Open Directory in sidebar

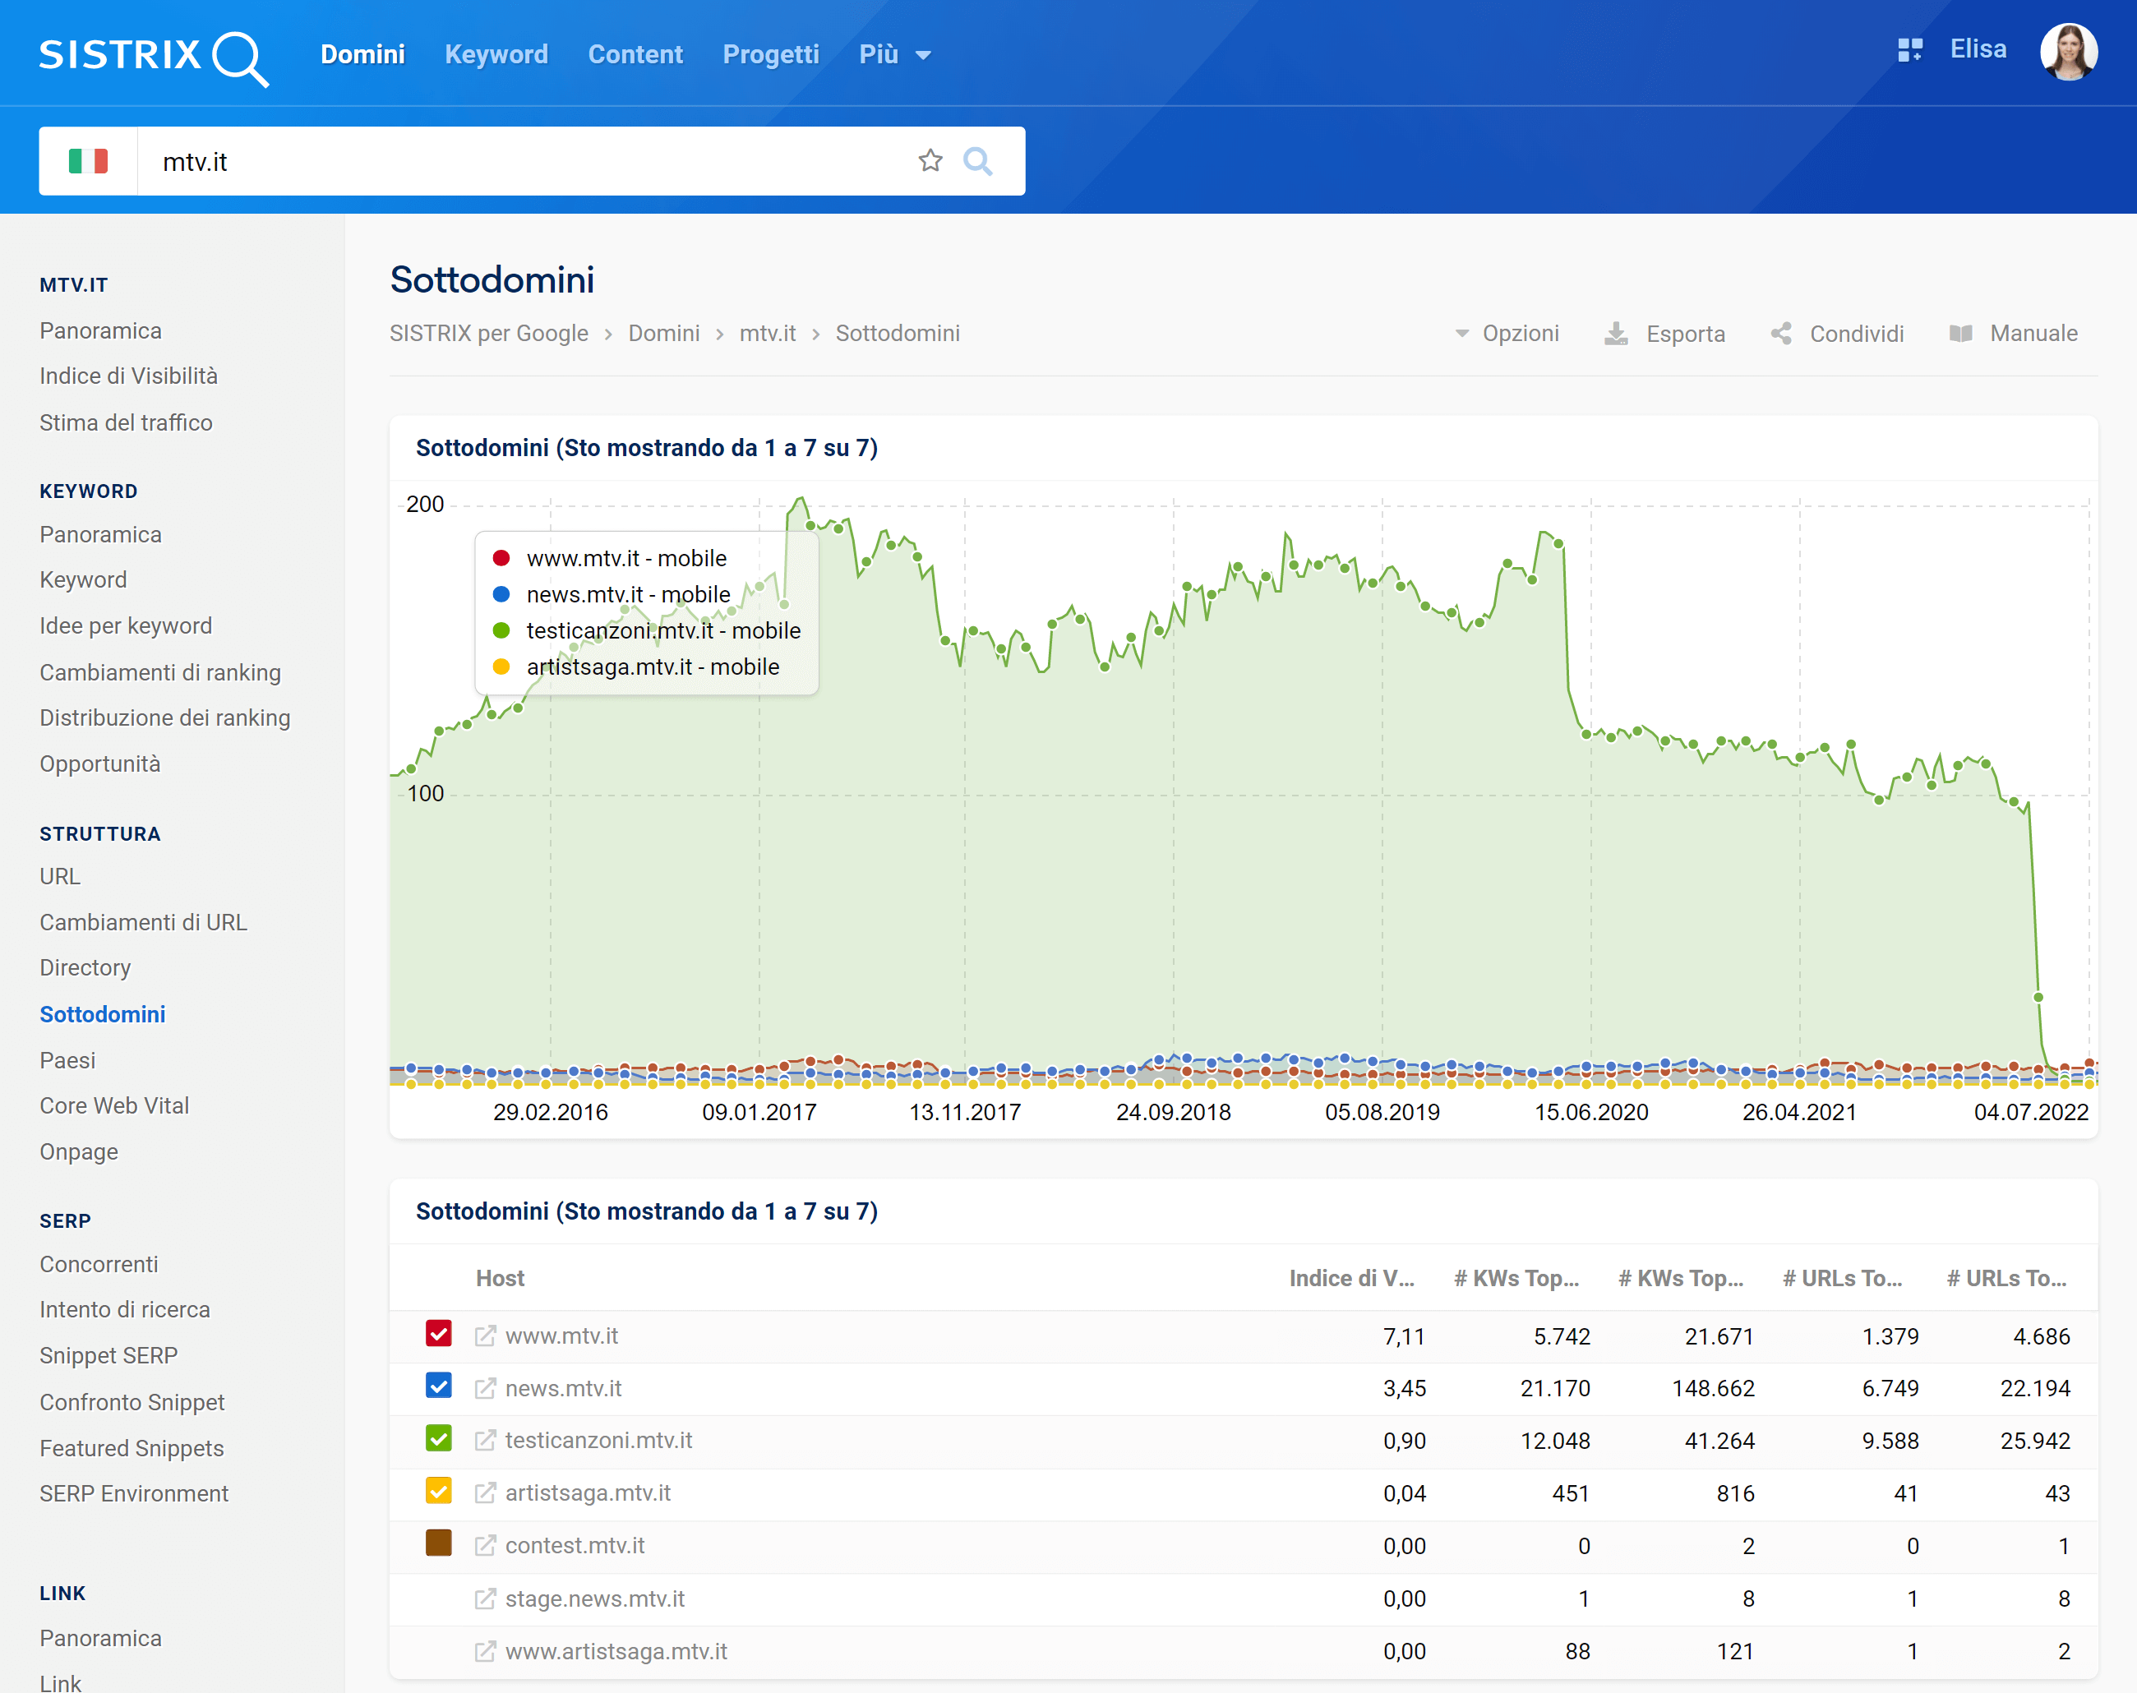pyautogui.click(x=85, y=968)
